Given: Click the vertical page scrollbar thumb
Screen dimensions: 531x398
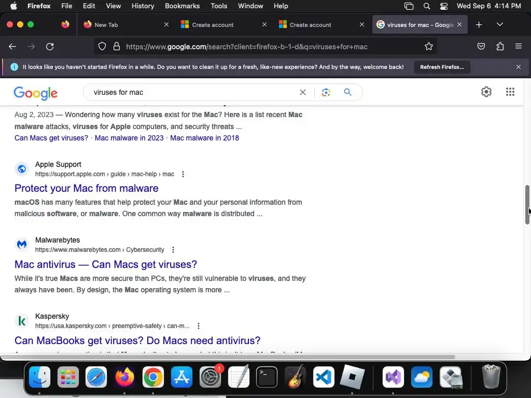Looking at the screenshot, I should click(x=527, y=205).
